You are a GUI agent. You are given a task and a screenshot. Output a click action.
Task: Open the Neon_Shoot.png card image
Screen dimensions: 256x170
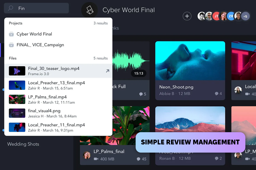(190, 61)
